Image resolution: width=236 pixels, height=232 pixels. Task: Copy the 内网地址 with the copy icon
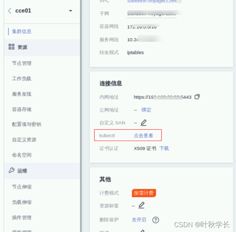tap(197, 97)
